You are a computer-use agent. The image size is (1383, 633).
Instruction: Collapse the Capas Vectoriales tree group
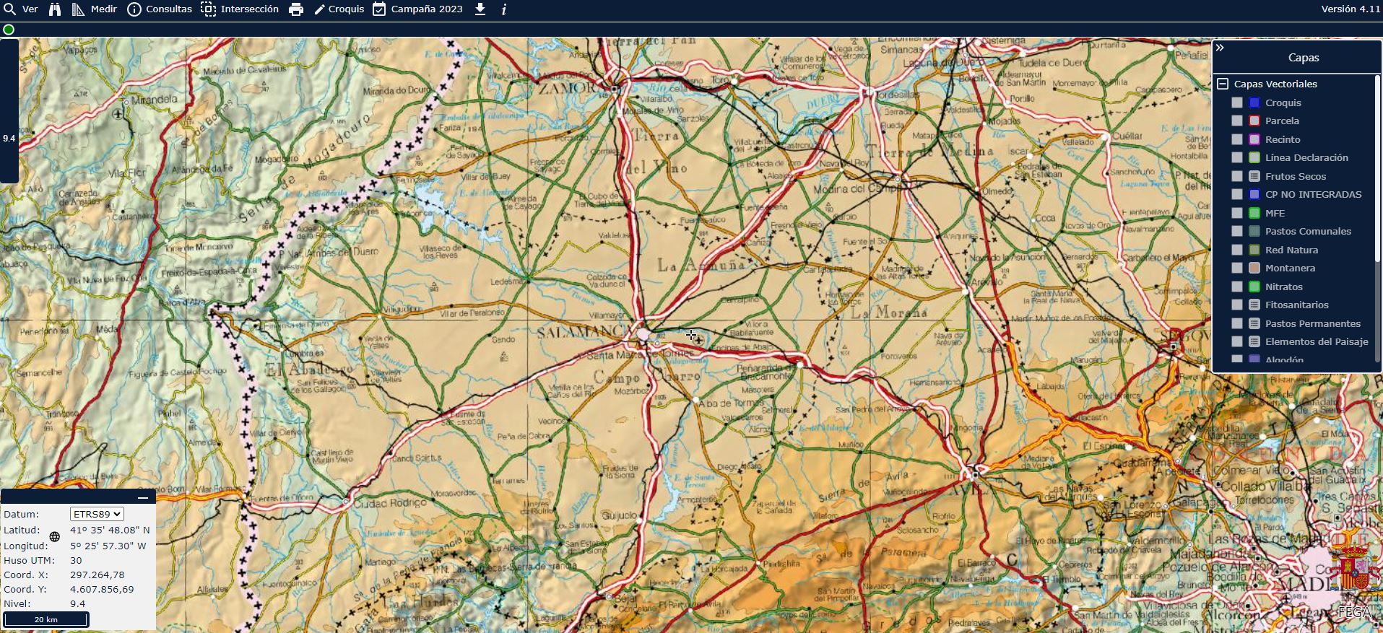click(x=1223, y=84)
